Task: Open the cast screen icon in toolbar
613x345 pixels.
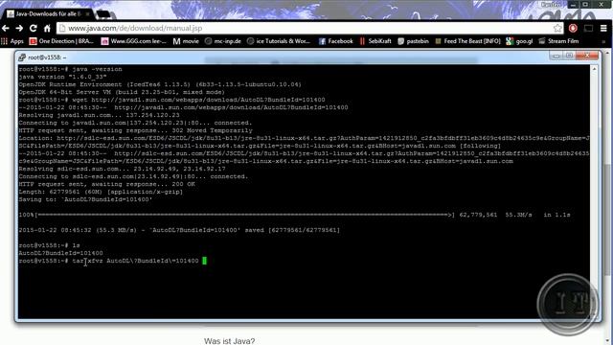Action: 588,28
